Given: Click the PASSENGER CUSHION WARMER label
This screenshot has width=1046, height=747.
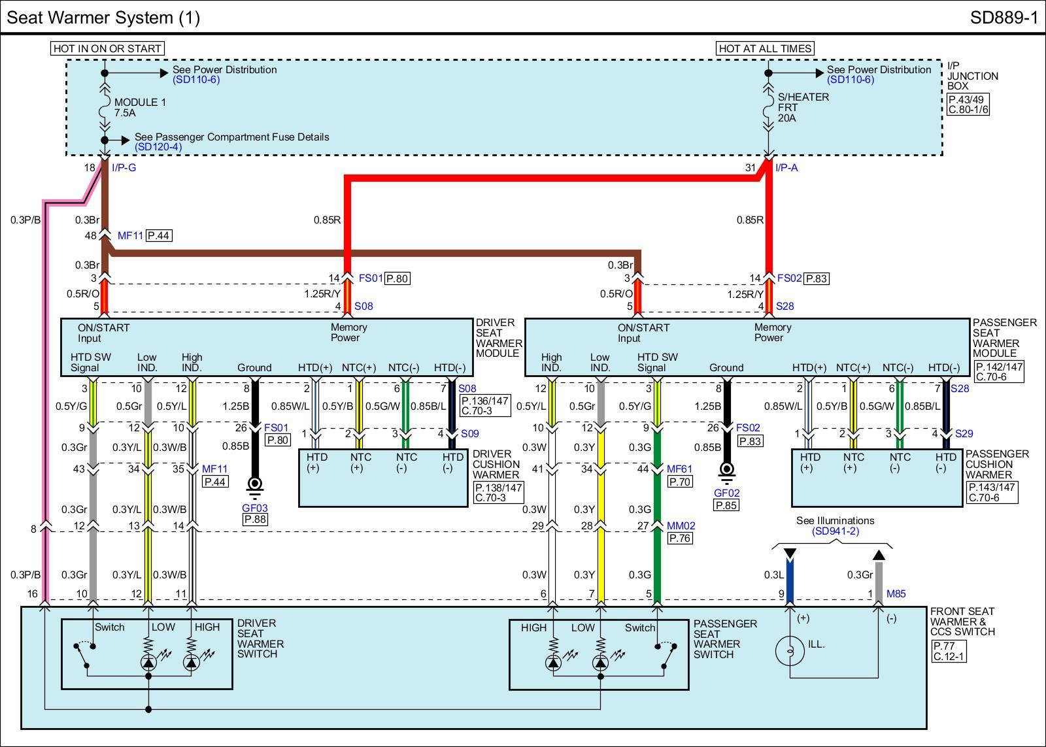Looking at the screenshot, I should [x=998, y=464].
